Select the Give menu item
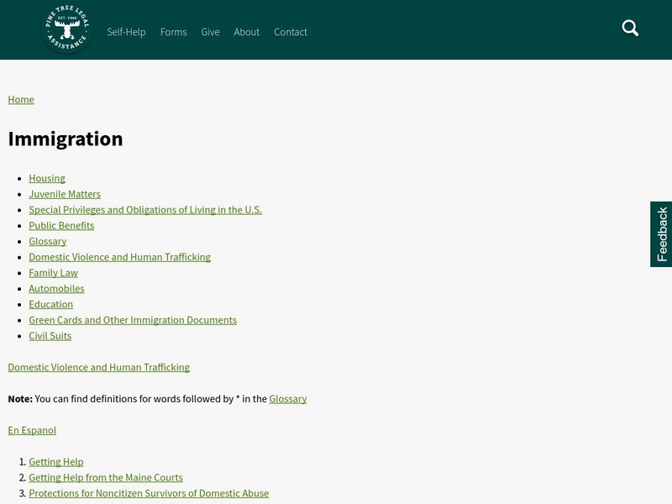The height and width of the screenshot is (504, 672). (x=210, y=32)
